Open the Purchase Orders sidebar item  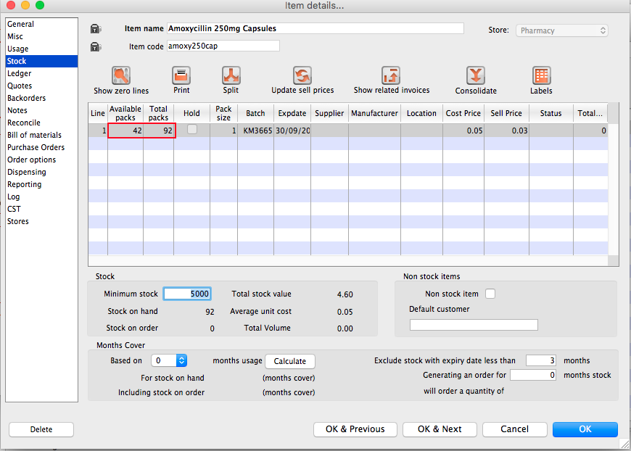tap(36, 148)
